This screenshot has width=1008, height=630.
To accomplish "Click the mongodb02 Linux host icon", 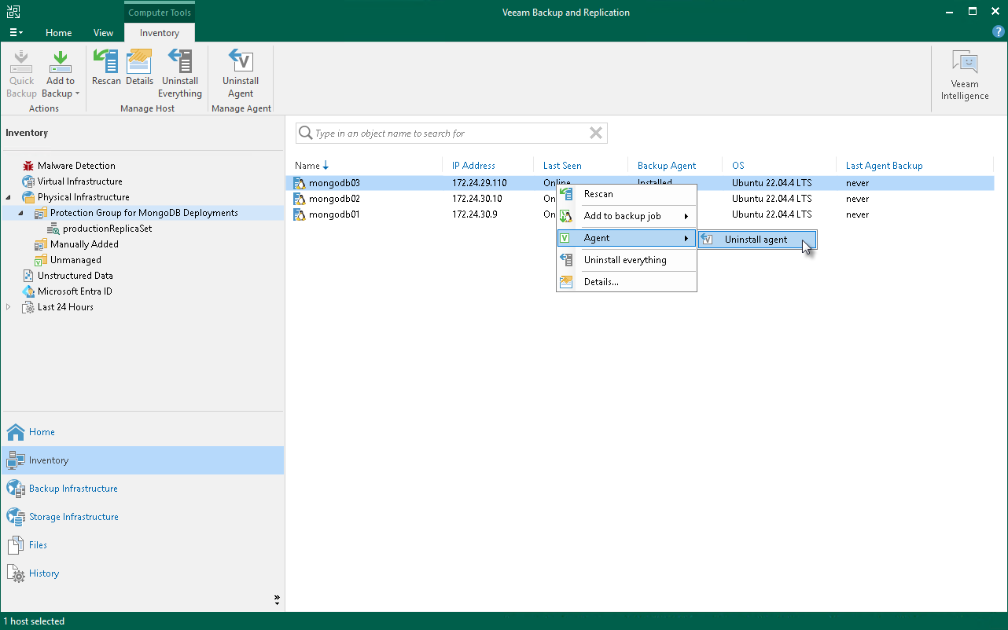I will [299, 199].
